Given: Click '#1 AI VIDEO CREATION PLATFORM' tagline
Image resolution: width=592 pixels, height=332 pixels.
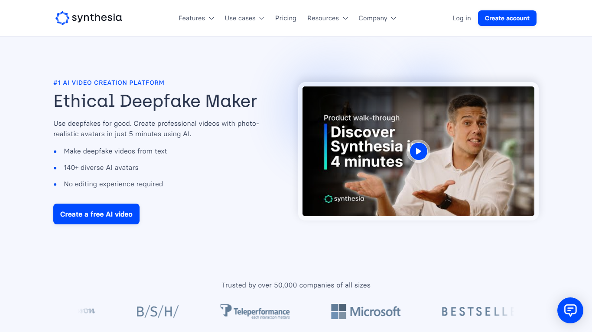Looking at the screenshot, I should coord(109,83).
